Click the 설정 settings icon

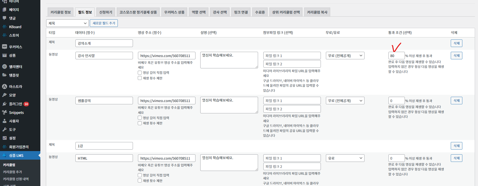(5, 138)
